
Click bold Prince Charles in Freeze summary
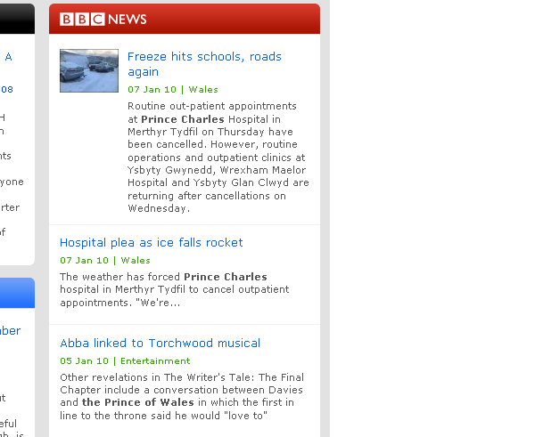click(x=183, y=119)
